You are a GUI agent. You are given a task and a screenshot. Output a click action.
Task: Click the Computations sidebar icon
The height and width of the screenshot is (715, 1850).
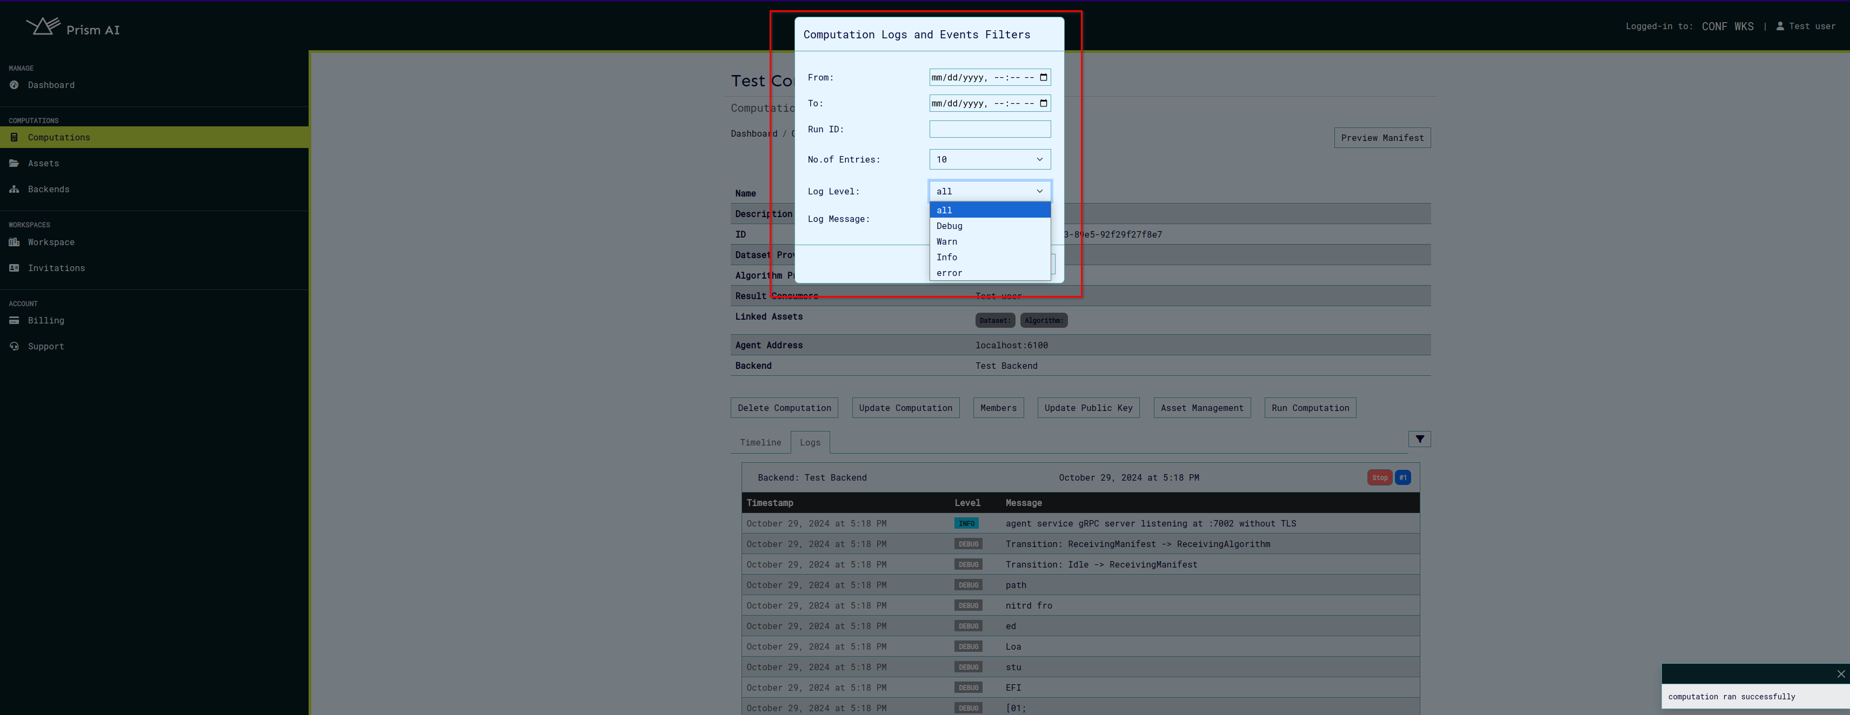[14, 136]
